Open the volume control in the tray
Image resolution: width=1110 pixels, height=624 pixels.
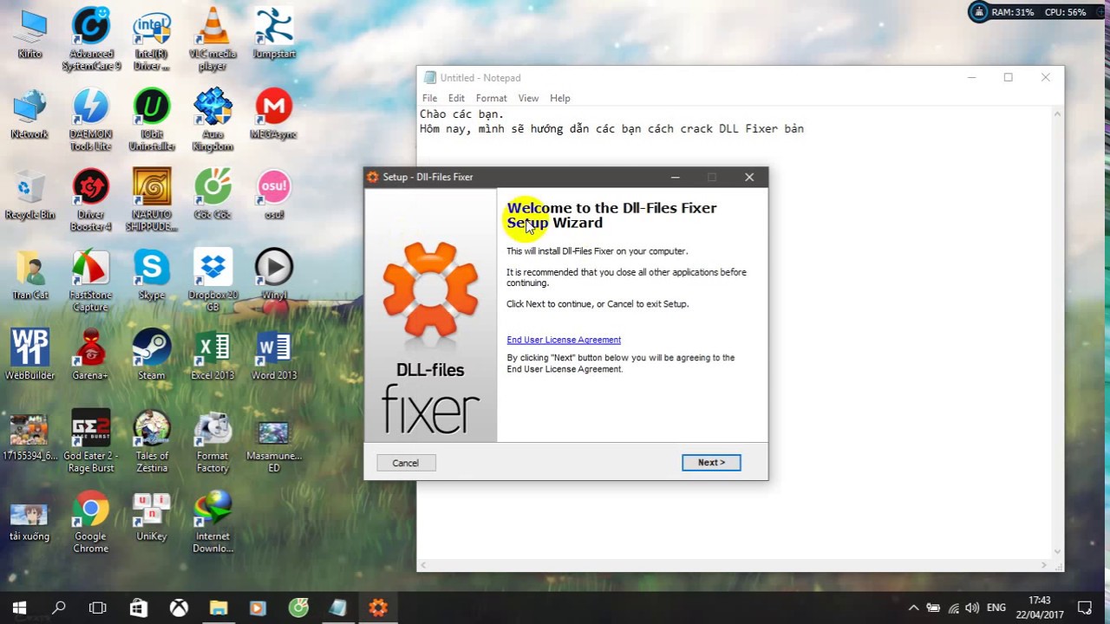(x=972, y=608)
